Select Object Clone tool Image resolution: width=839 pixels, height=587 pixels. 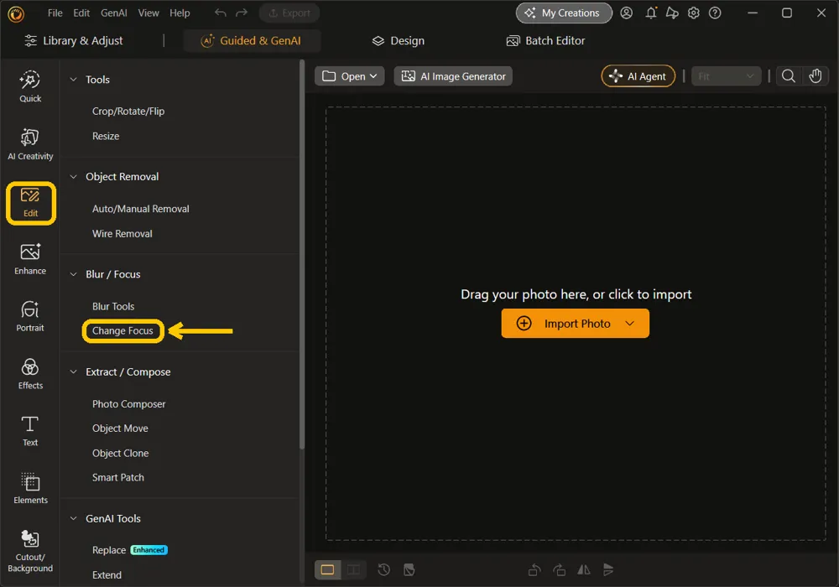click(120, 453)
